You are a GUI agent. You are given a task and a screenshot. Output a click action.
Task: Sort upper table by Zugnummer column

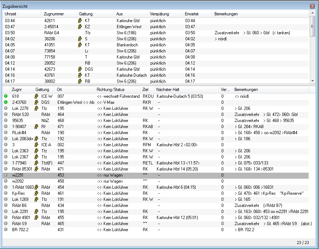[59, 14]
